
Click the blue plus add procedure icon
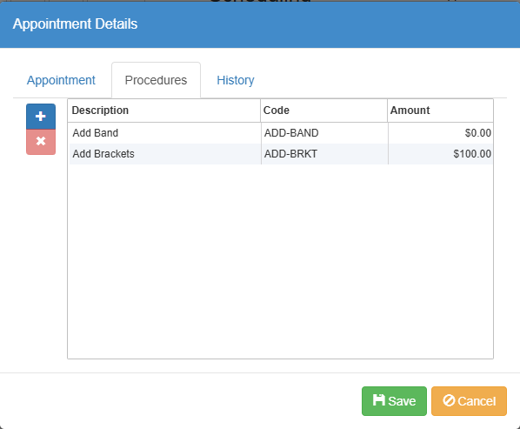[41, 117]
